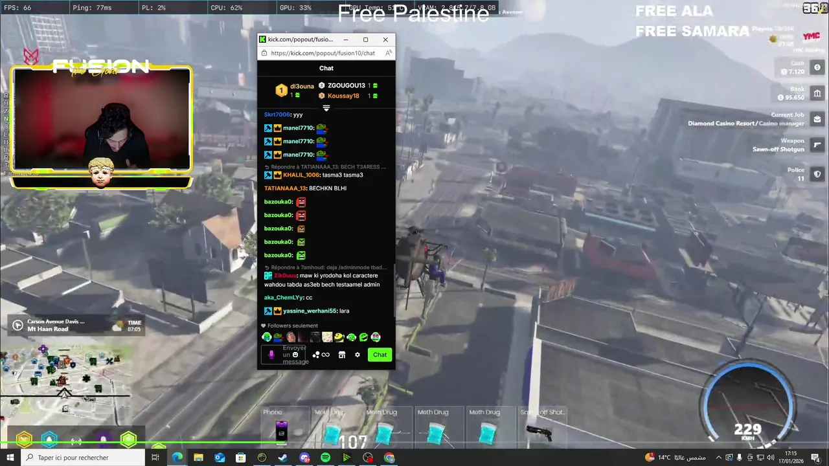The image size is (829, 466).
Task: Pick the green emote with purple eyes
Action: (376, 337)
